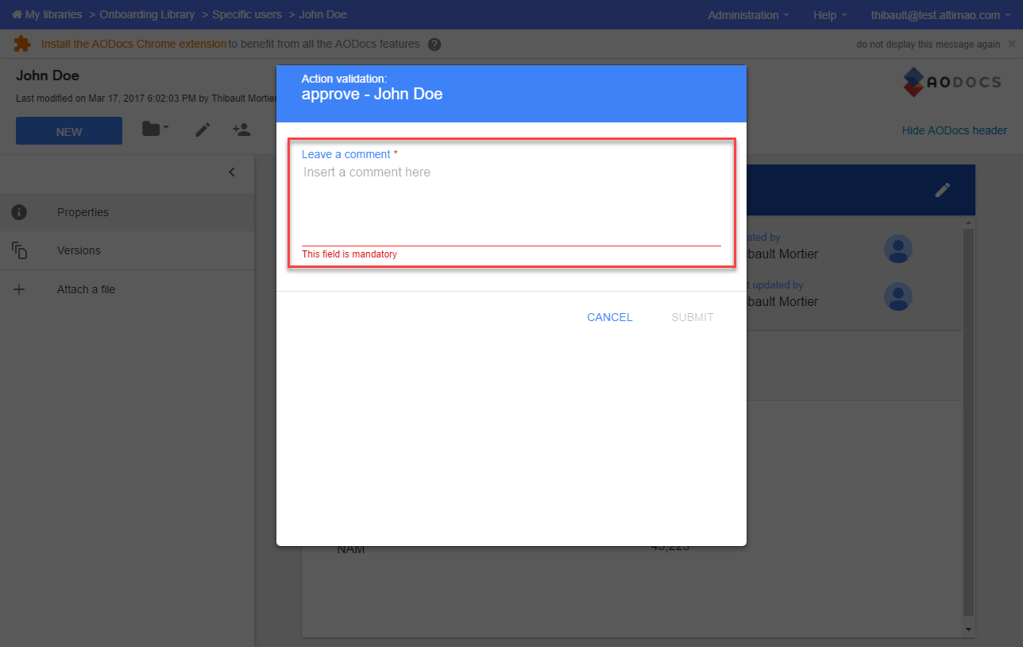
Task: Open the Administration menu
Action: tap(748, 15)
